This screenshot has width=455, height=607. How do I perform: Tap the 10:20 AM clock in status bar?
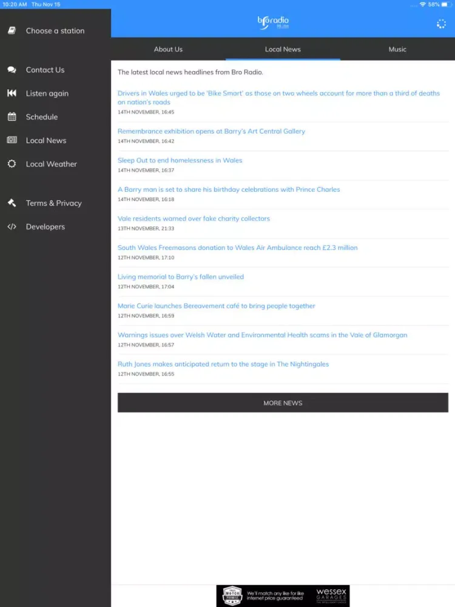pos(15,4)
